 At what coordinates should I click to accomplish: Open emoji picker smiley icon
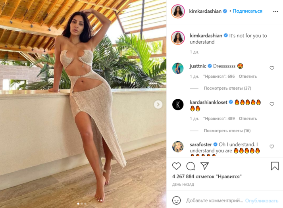coord(176,200)
